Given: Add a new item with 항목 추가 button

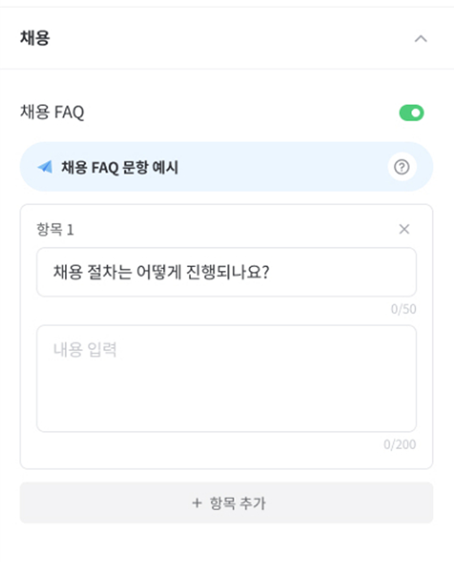Looking at the screenshot, I should [226, 503].
